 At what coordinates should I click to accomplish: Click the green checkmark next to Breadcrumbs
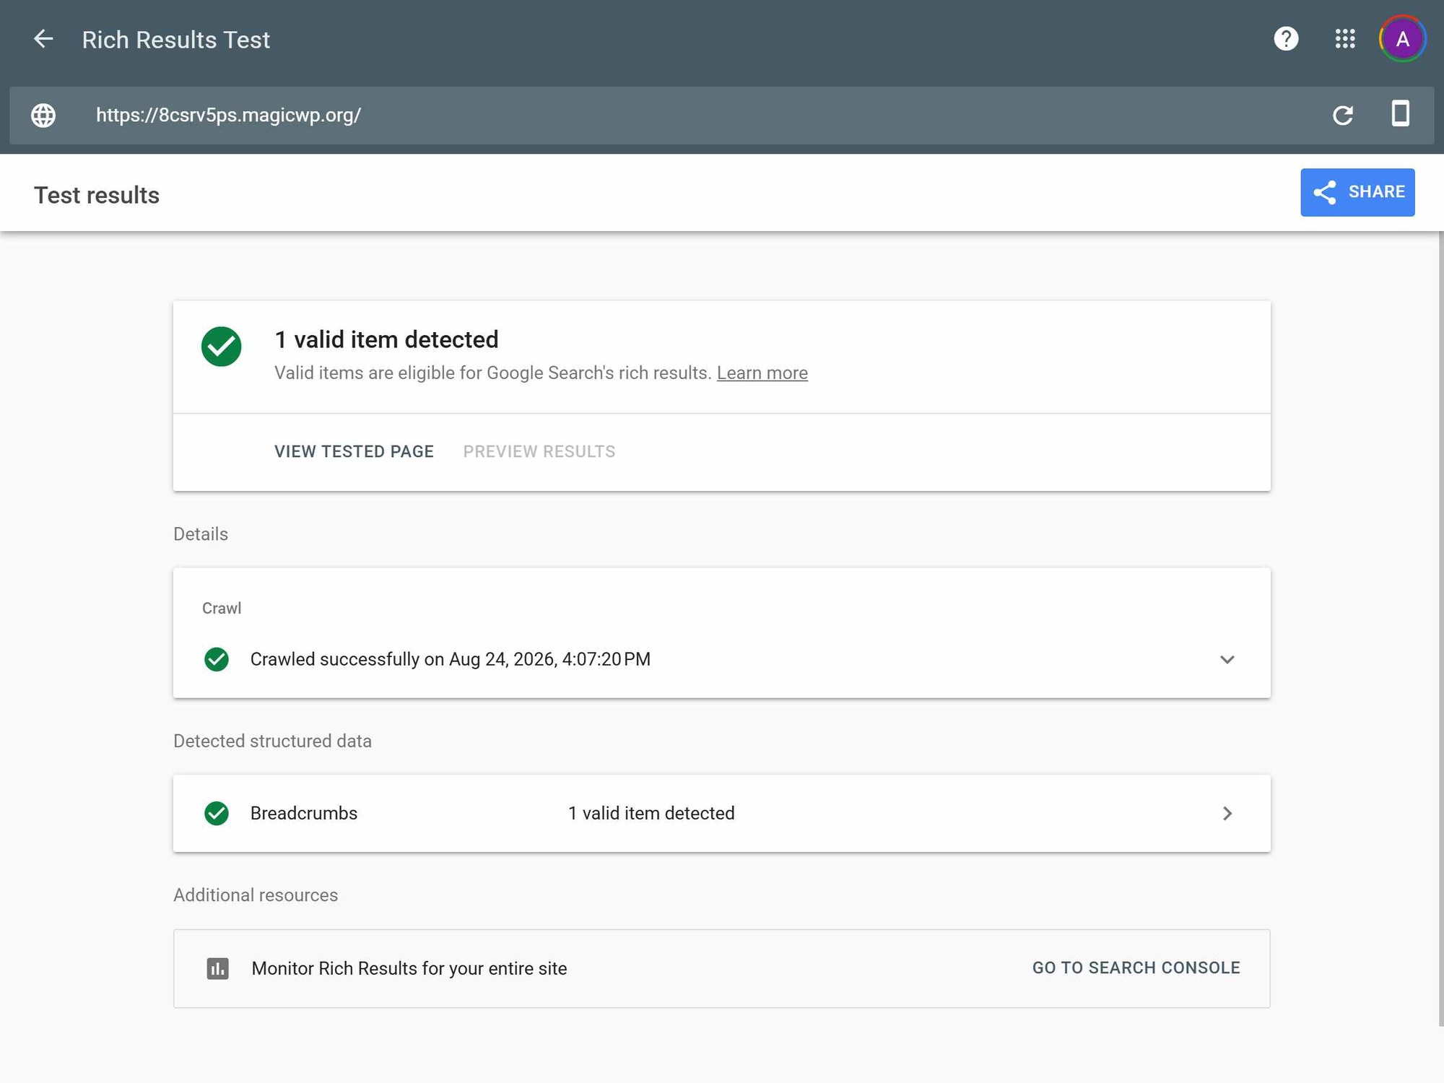(x=217, y=813)
